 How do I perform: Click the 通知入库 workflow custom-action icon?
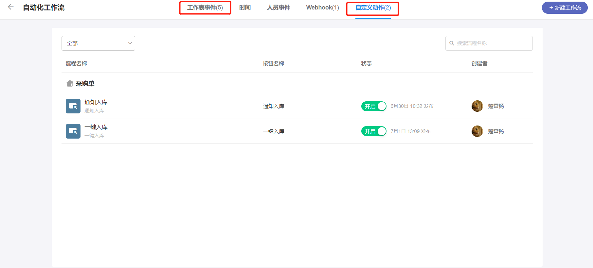click(x=73, y=106)
